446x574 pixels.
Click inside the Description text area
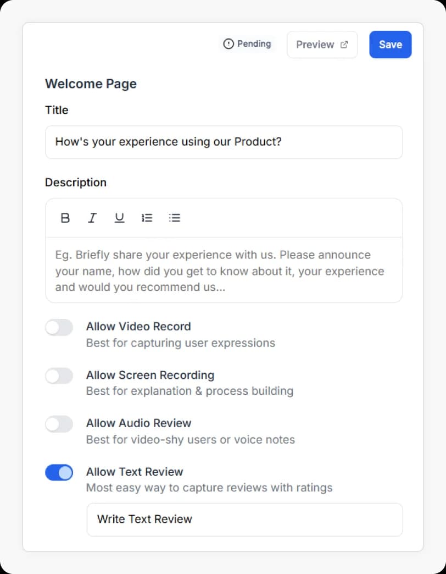(x=224, y=271)
